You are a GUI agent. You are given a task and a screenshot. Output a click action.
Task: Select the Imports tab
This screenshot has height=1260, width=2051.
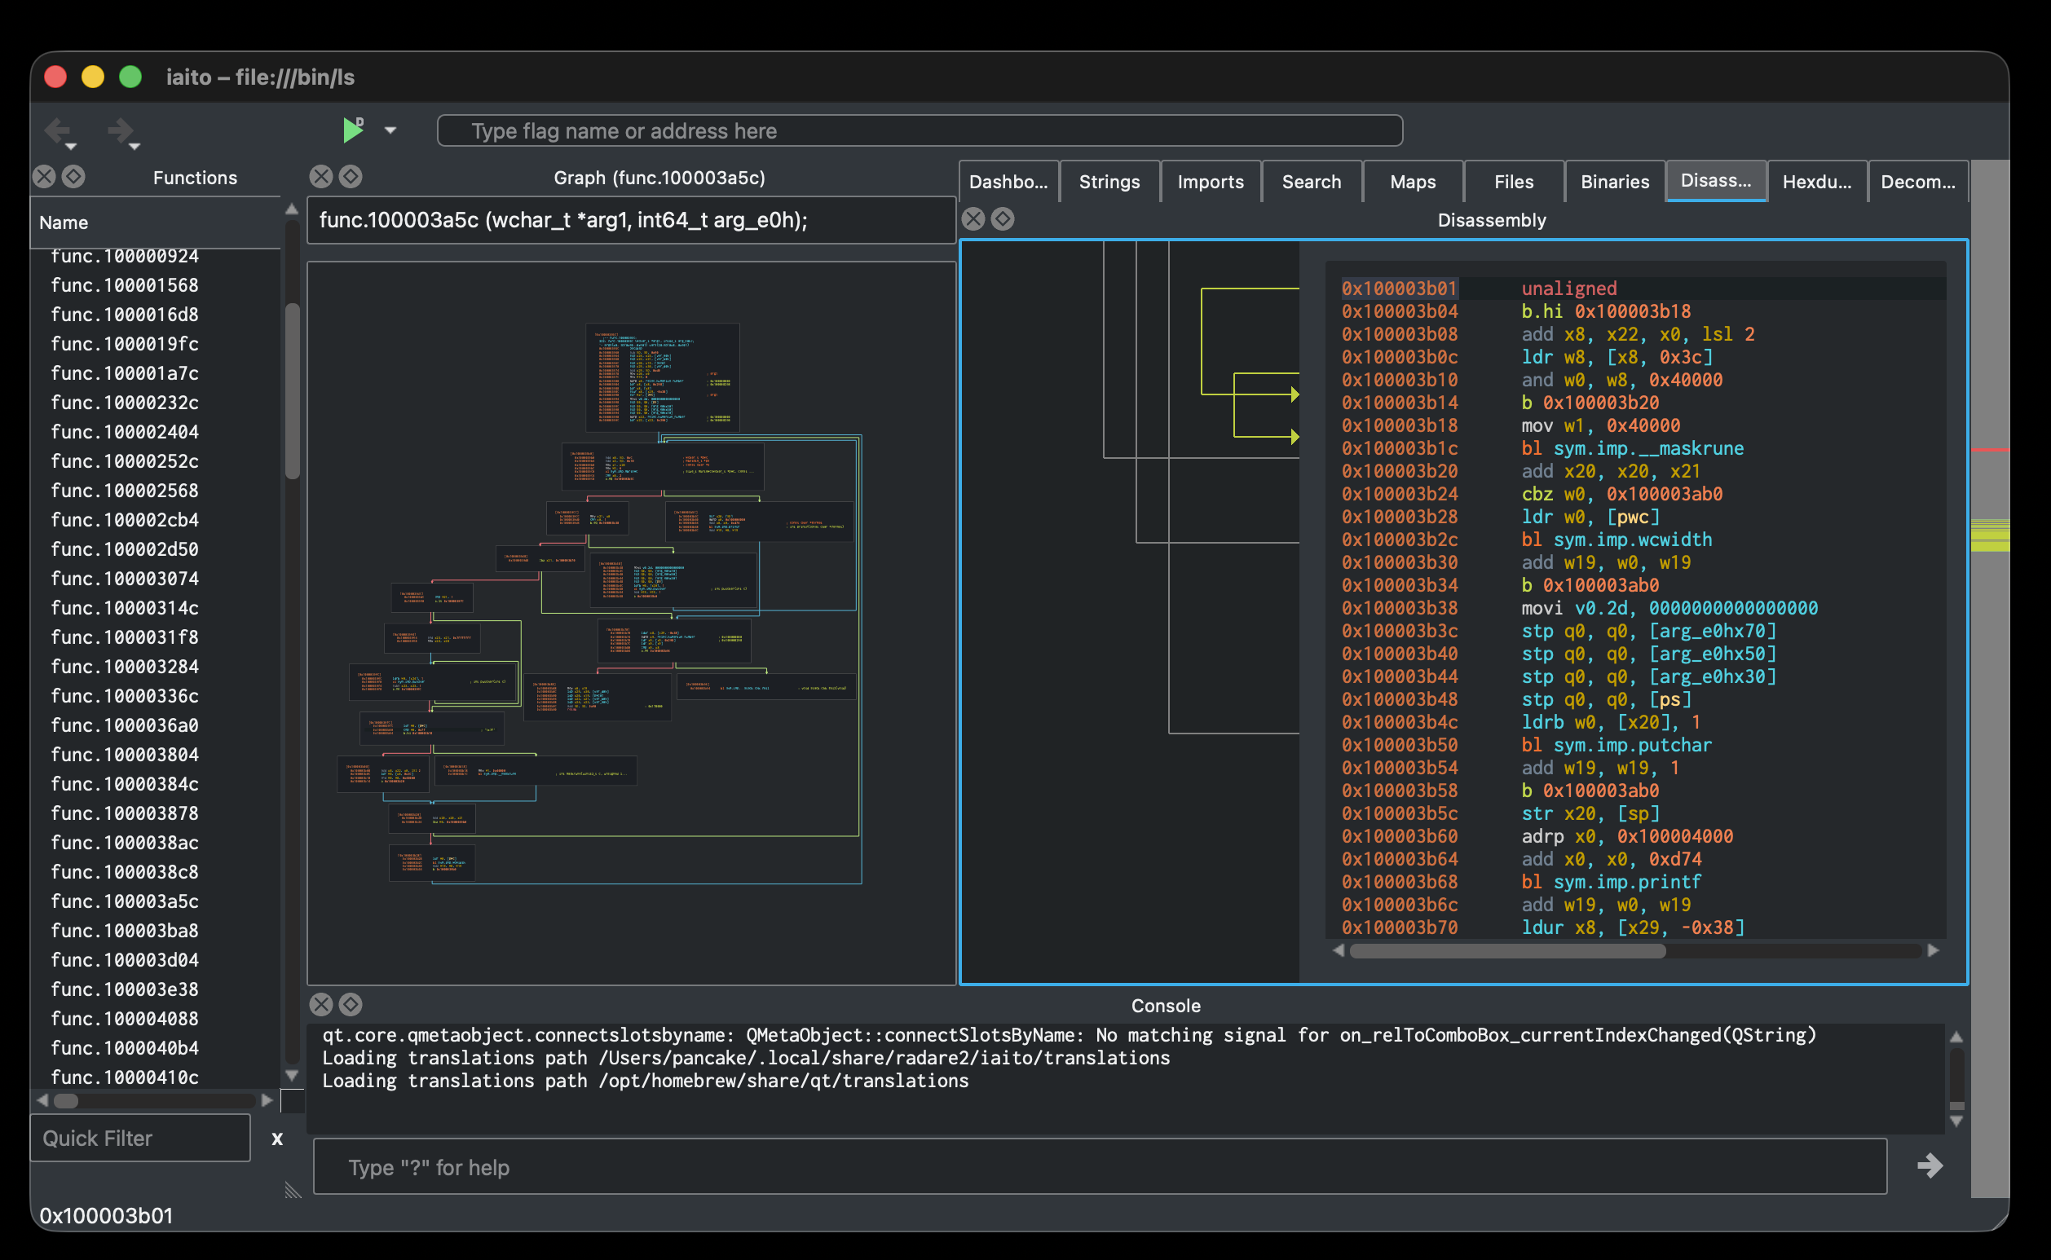pos(1209,182)
